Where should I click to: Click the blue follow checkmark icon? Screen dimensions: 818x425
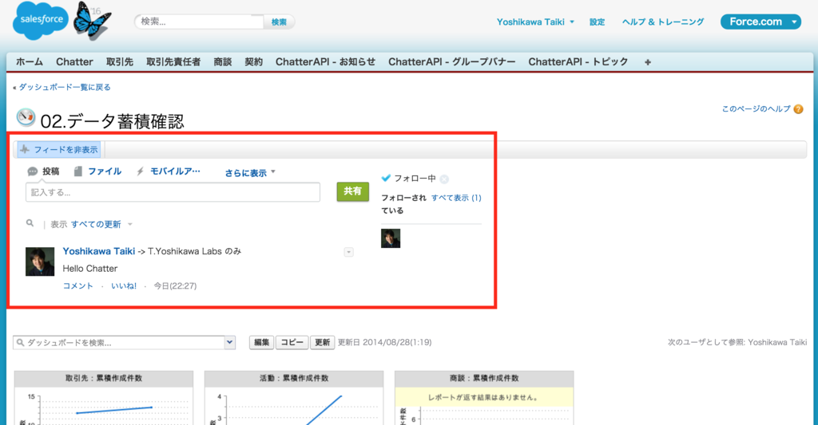(x=386, y=178)
